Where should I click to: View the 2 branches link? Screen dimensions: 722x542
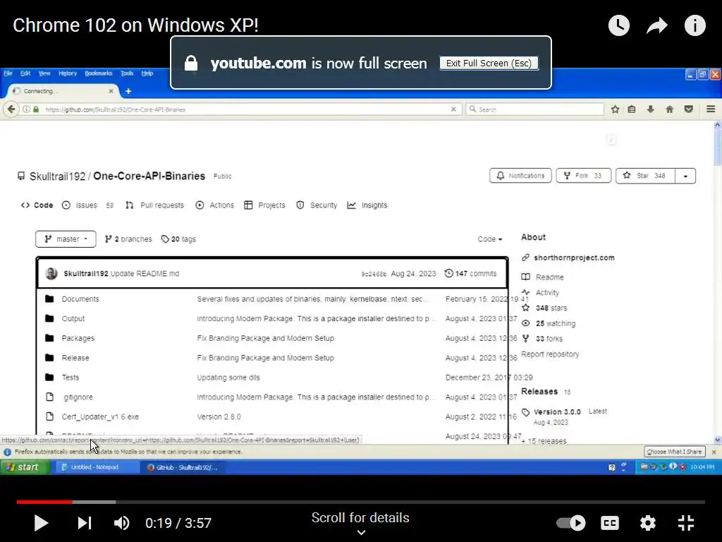(x=128, y=239)
